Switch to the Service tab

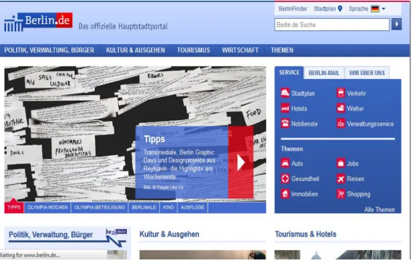click(290, 73)
